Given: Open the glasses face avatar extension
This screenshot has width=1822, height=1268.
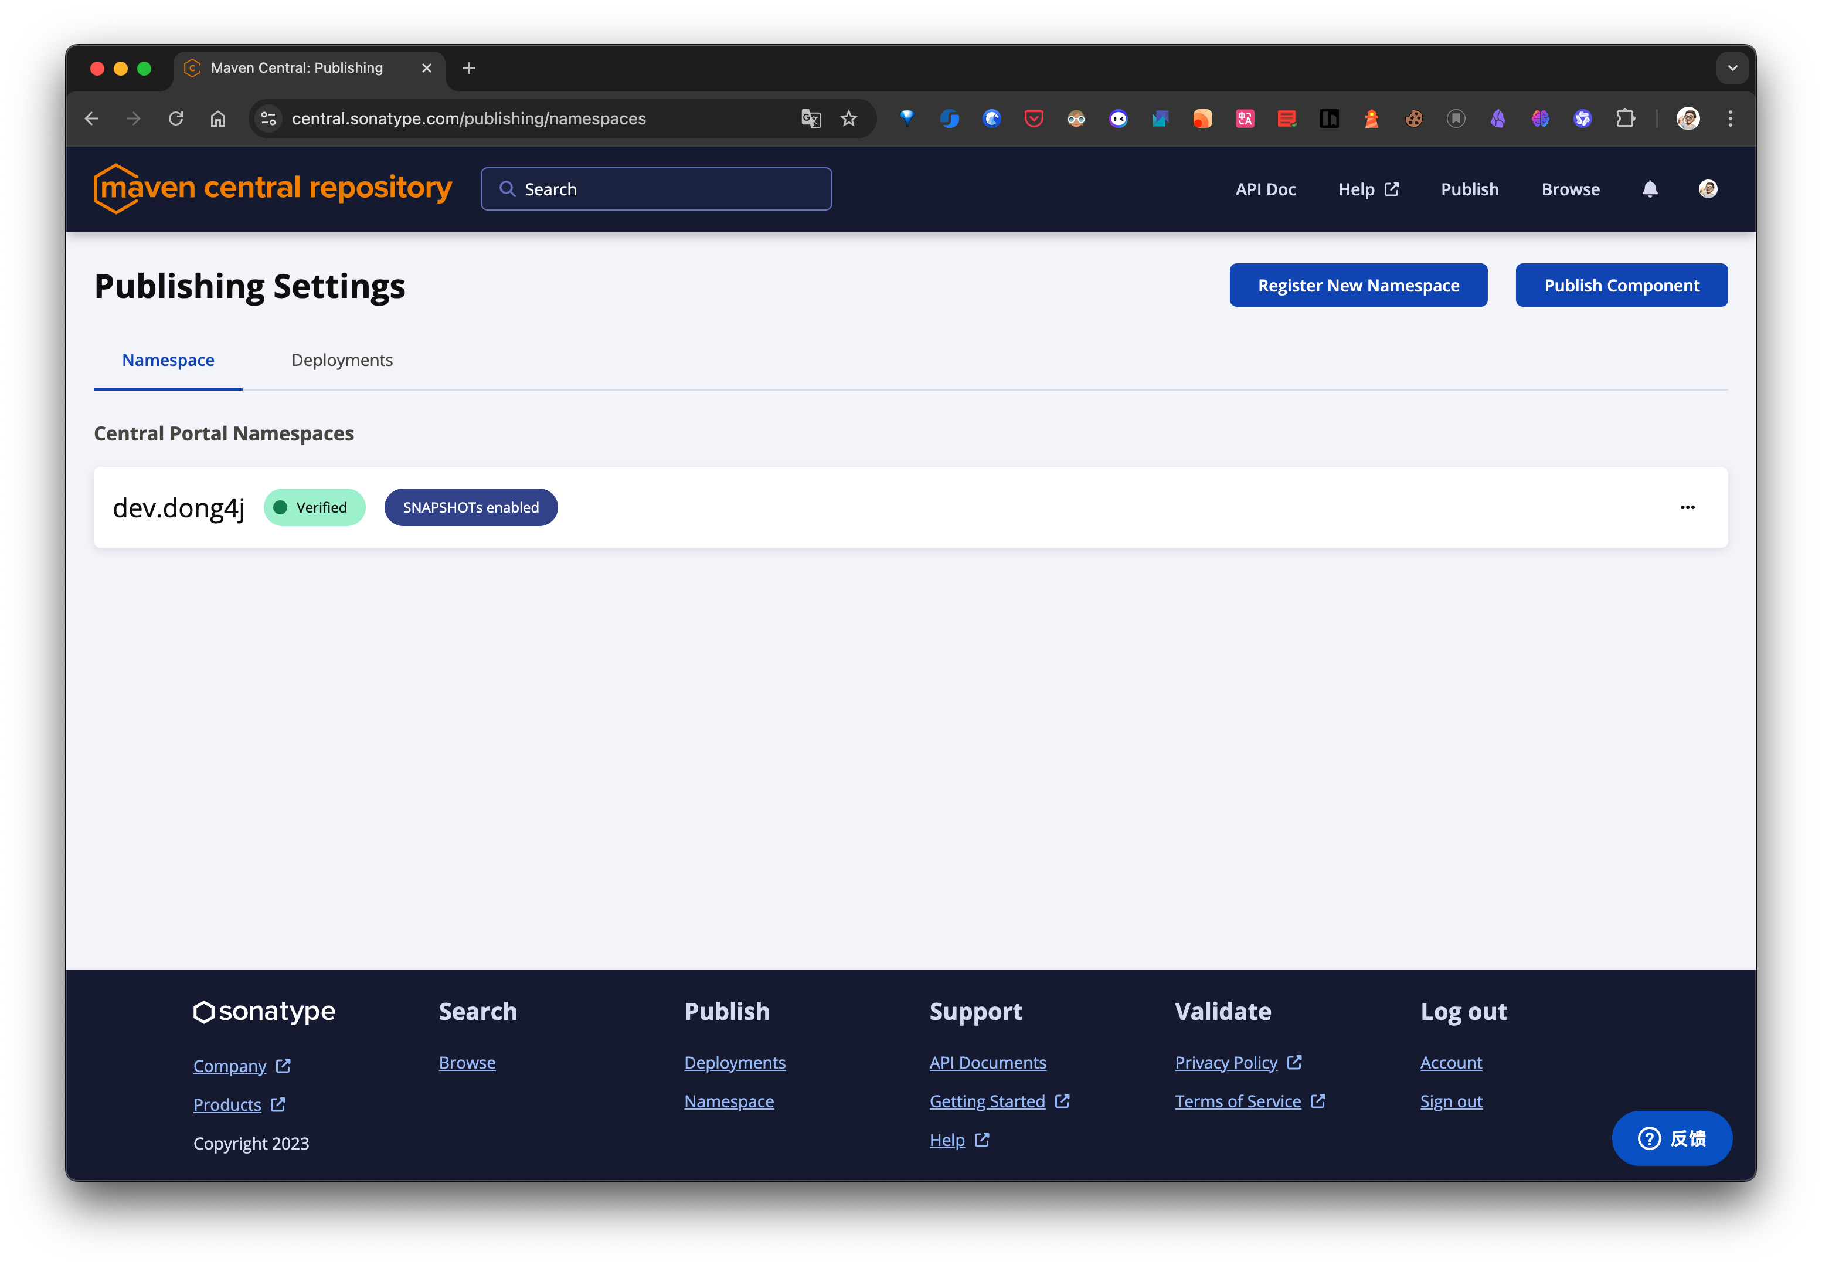Looking at the screenshot, I should tap(1076, 118).
